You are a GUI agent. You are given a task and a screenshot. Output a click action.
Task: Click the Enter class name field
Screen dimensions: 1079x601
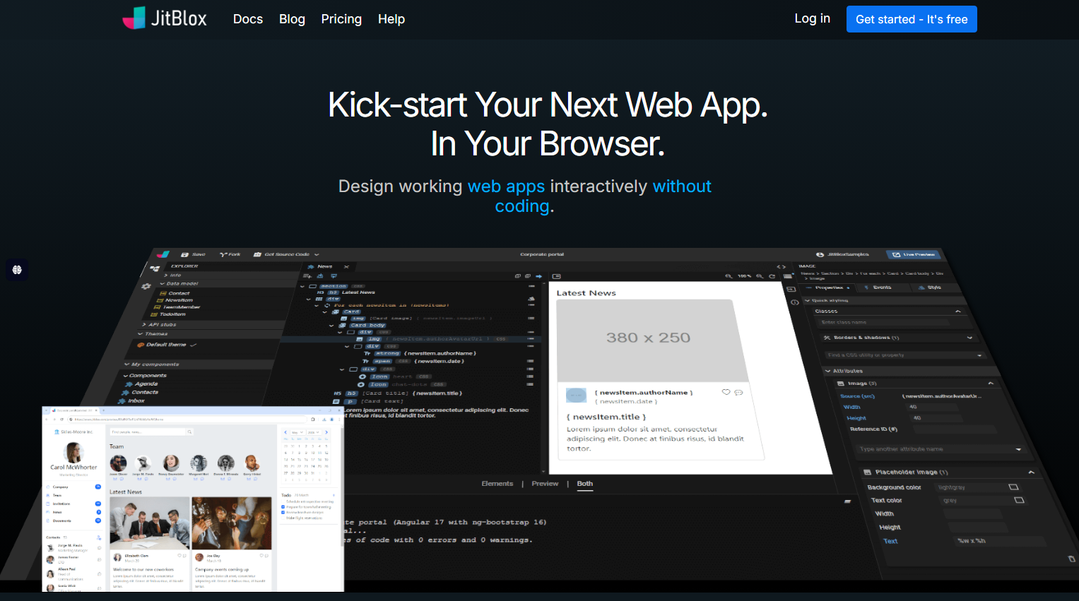pos(885,322)
